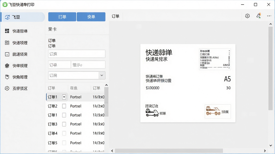The image size is (275, 154).
Task: Switch to the 订单 blue tab
Action: tap(62, 17)
